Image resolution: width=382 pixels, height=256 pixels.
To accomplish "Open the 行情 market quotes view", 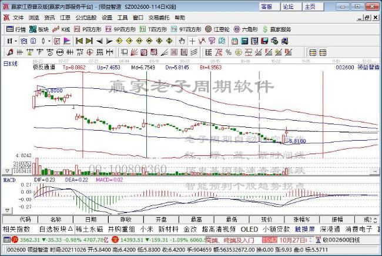I will pos(16,29).
